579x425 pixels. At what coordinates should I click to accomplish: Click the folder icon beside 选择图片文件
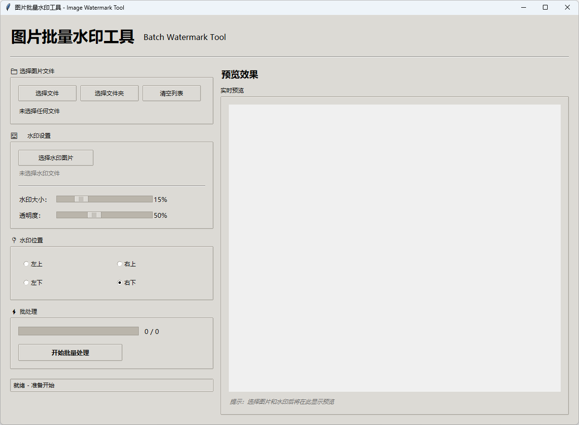[14, 71]
